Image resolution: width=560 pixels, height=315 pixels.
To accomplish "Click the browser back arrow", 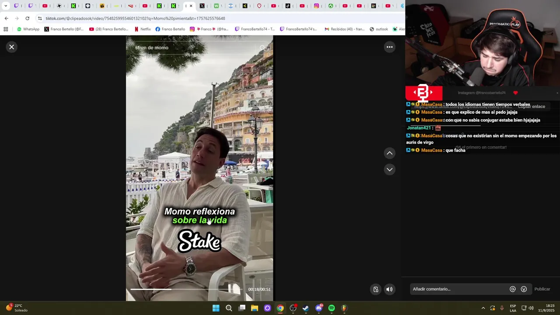I will point(6,18).
